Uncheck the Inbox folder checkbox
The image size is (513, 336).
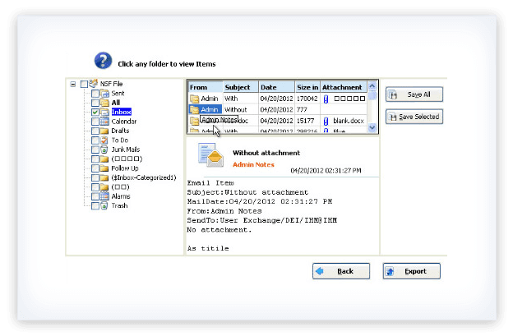coord(95,112)
